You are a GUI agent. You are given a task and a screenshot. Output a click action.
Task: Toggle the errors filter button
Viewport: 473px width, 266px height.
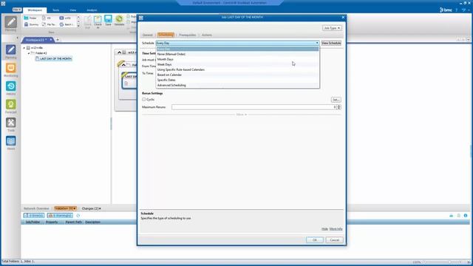click(x=34, y=215)
